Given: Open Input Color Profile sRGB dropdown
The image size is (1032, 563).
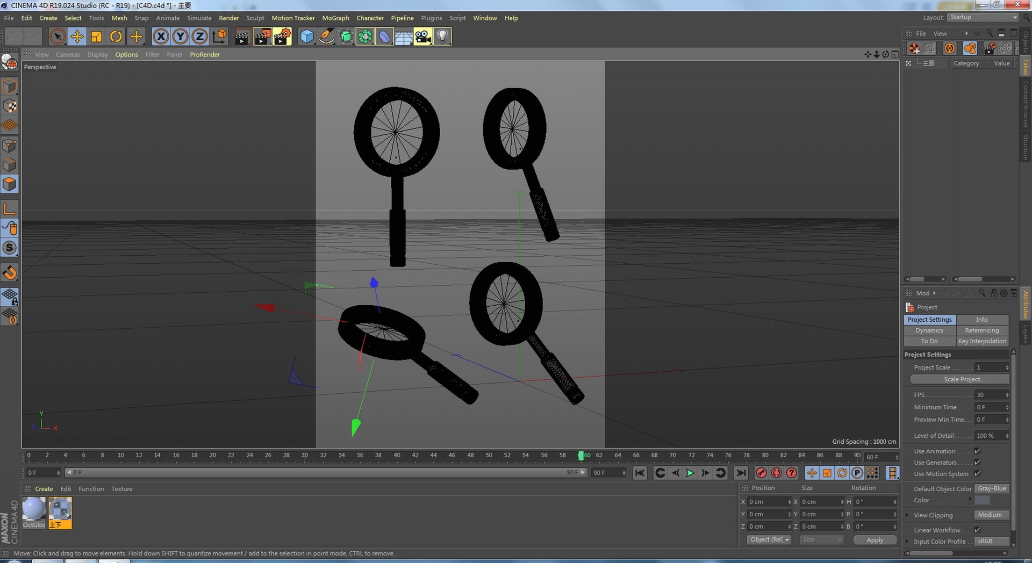Looking at the screenshot, I should point(992,542).
